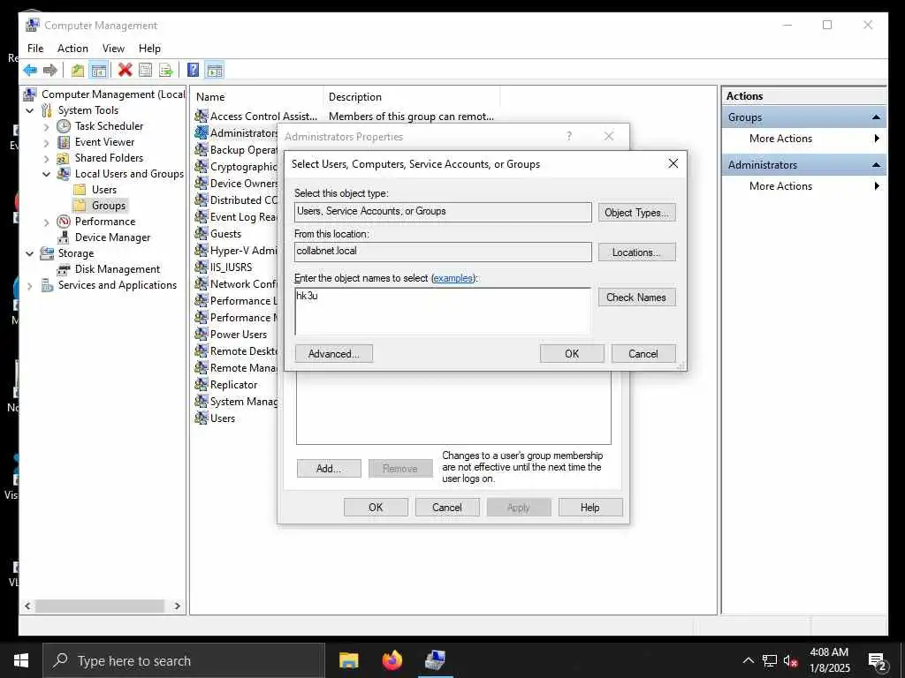
Task: Open the Action menu
Action: (x=72, y=49)
